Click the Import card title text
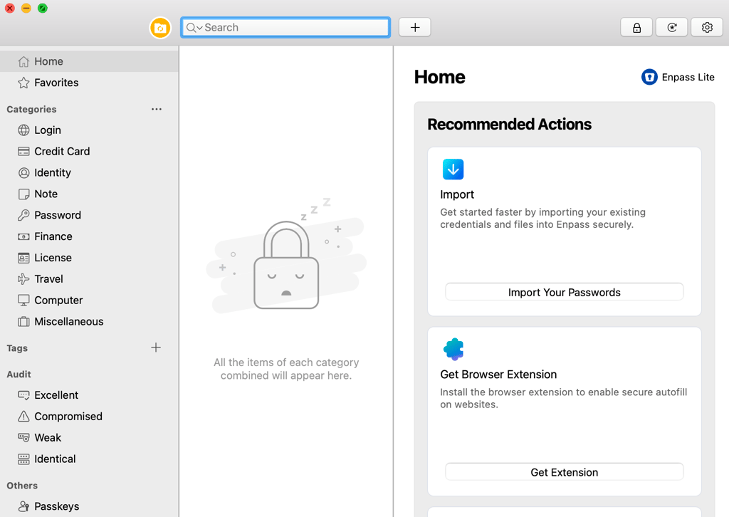 point(457,195)
